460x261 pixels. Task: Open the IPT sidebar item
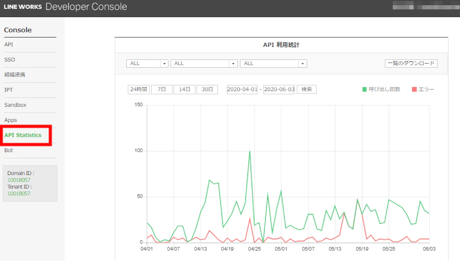8,90
